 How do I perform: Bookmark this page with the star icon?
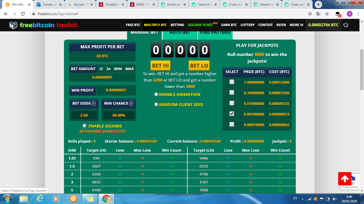tap(327, 14)
